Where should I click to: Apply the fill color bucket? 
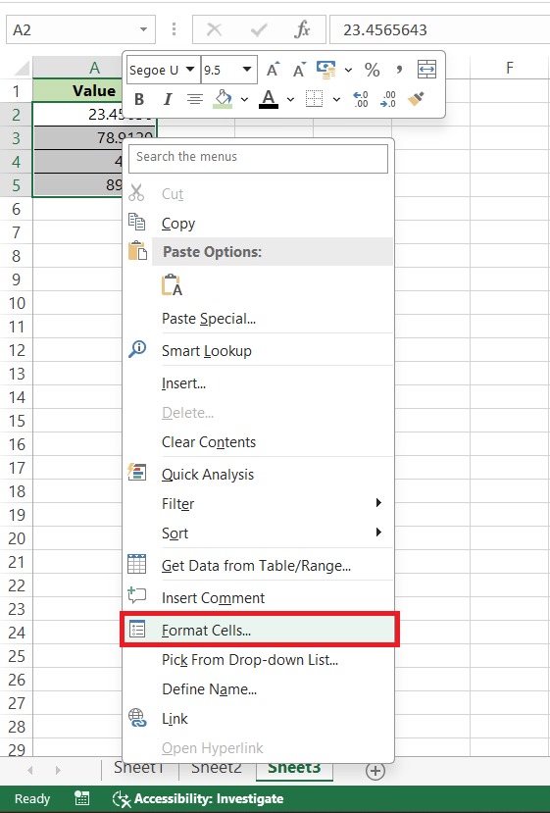tap(223, 98)
